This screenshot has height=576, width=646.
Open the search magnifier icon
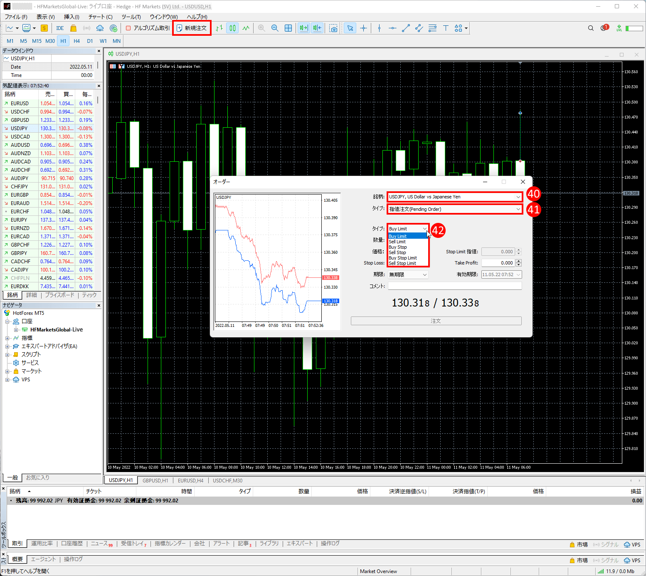[x=591, y=28]
